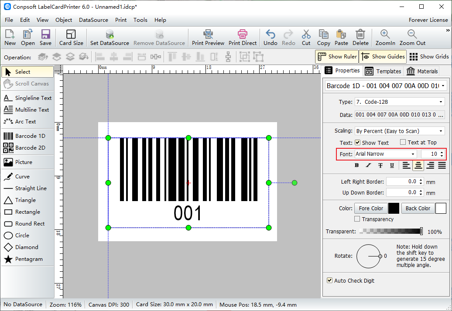Switch to the Materials tab
Viewport: 452px width, 311px height.
click(x=422, y=71)
